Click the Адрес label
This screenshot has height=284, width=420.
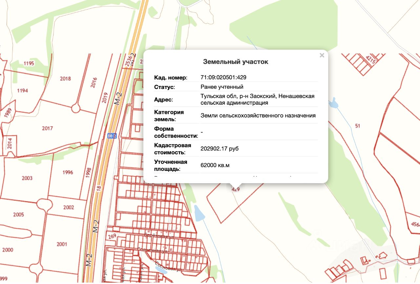point(163,99)
